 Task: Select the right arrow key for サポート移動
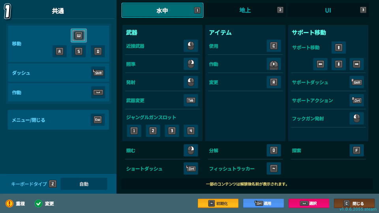(356, 64)
